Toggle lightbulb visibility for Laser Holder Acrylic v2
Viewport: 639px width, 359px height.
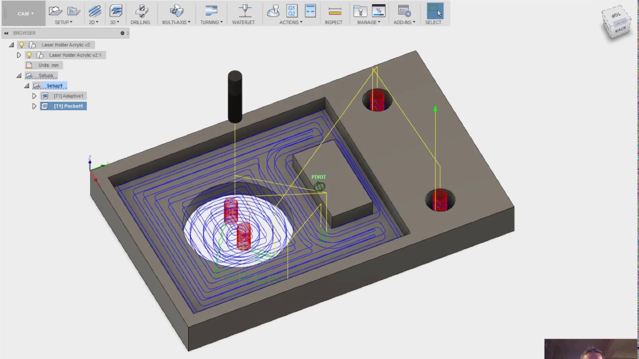tap(21, 45)
